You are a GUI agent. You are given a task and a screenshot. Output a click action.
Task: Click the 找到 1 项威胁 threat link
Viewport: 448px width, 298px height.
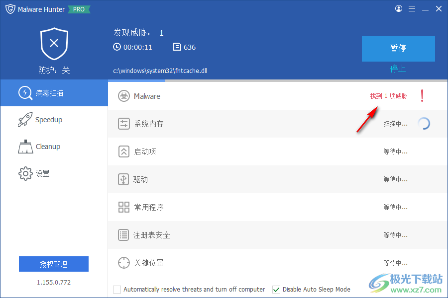[x=389, y=96]
